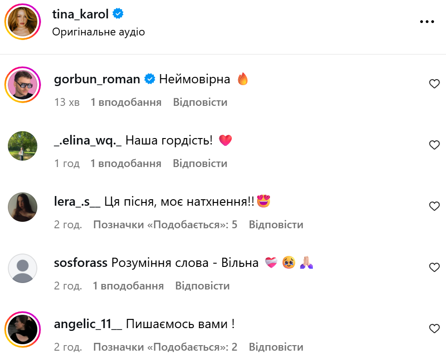Viewport: 446px width, 364px height.
Task: Open the three-dots more options menu
Action: coord(427,22)
